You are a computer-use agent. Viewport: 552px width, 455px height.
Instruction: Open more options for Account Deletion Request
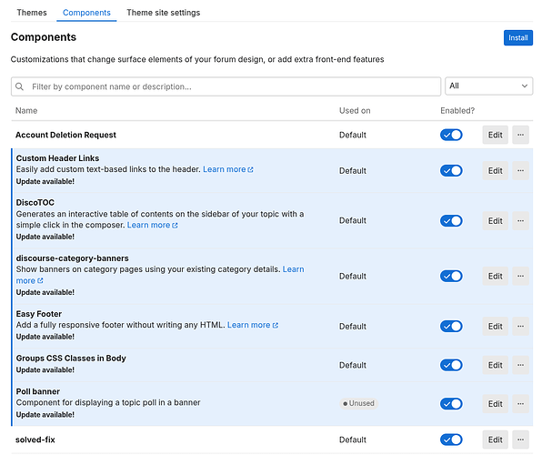click(520, 135)
